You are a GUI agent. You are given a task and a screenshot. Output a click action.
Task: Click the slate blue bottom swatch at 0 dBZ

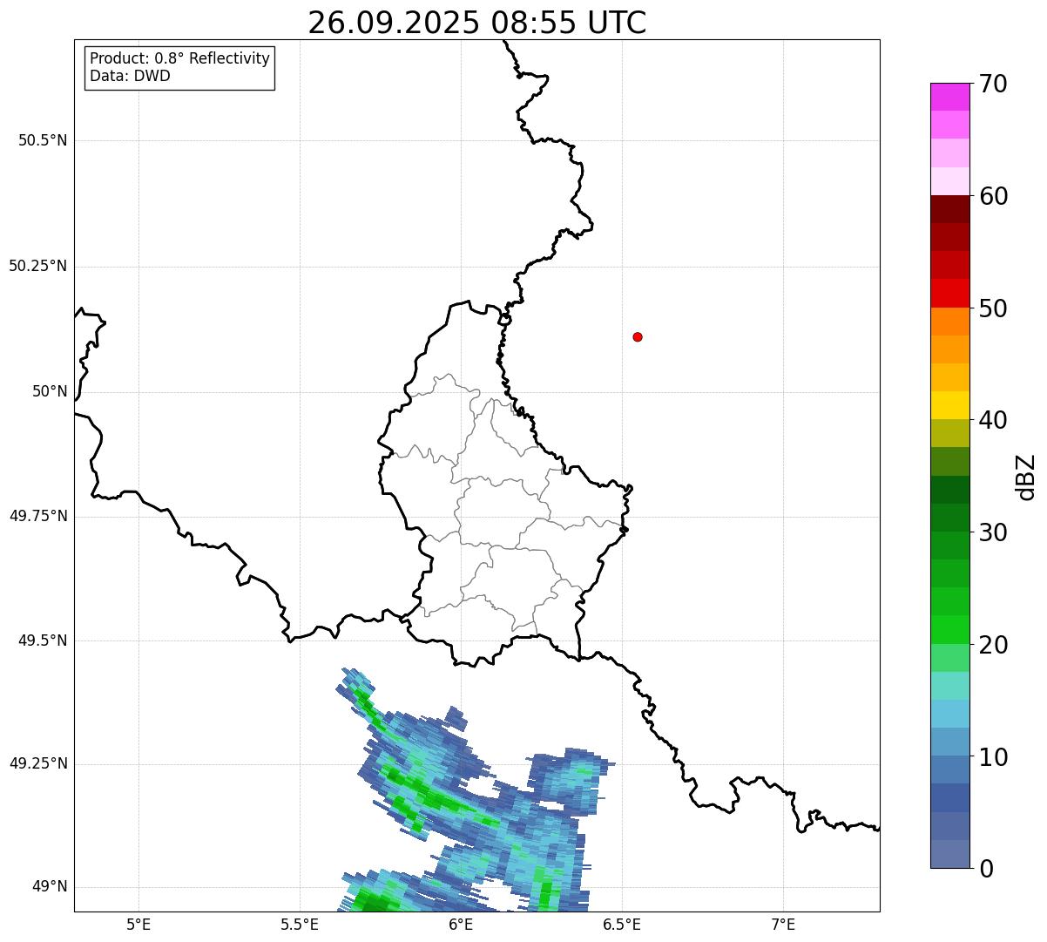(949, 854)
